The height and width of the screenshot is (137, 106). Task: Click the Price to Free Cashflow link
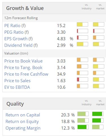(26, 74)
